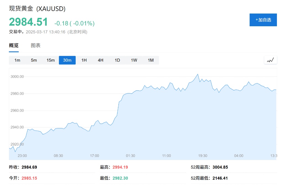Choose the 1M monthly interval
The width and height of the screenshot is (283, 191).
pyautogui.click(x=151, y=60)
